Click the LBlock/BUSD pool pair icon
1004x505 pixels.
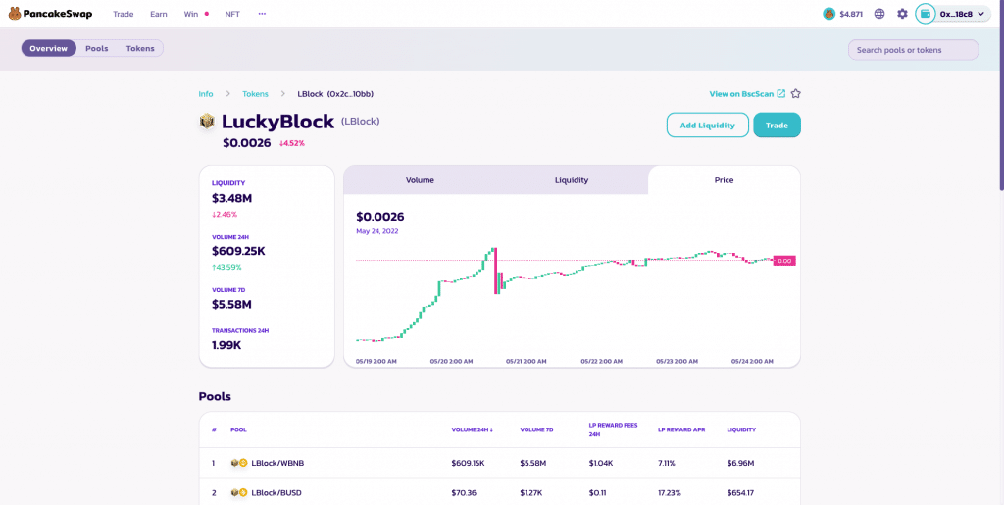(239, 493)
